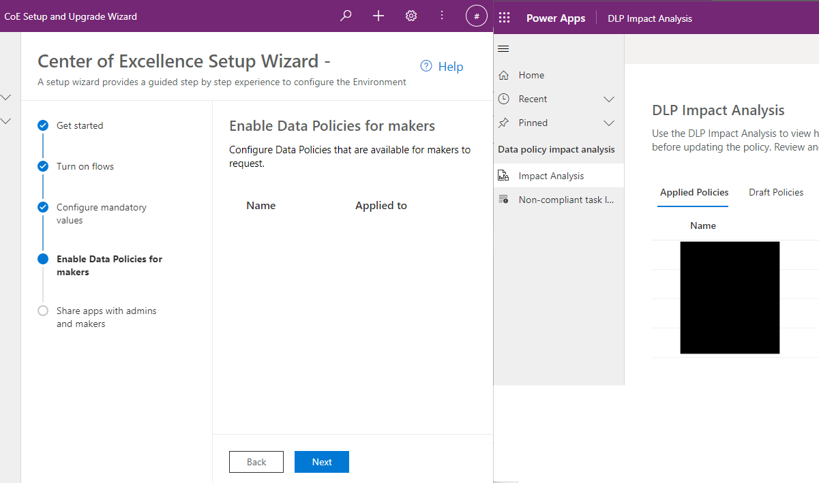The height and width of the screenshot is (483, 819).
Task: Open the Power Apps app launcher waffle
Action: (504, 17)
